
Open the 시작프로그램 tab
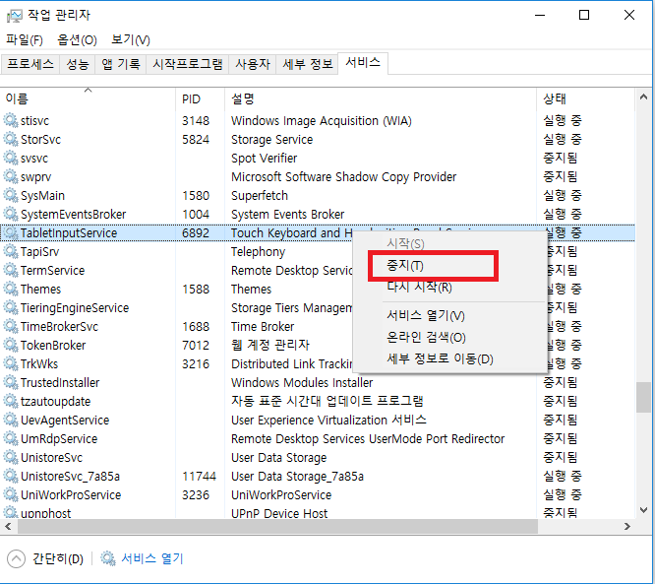click(x=187, y=64)
